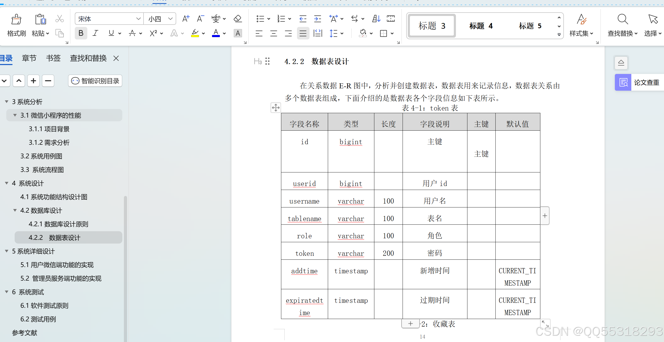The height and width of the screenshot is (342, 664).
Task: Select the 标题 5 style
Action: click(530, 26)
